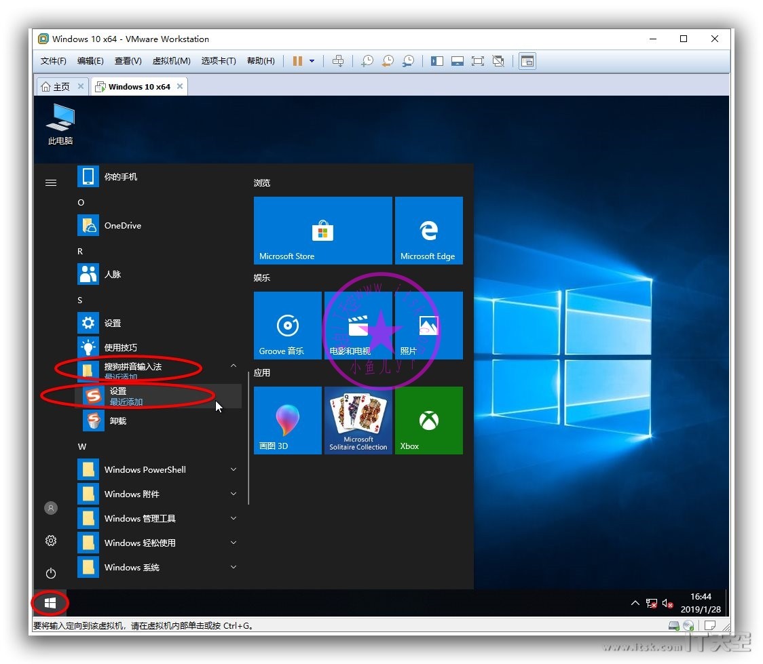763x664 pixels.
Task: Click the VMware status bar hard disk icon
Action: tap(674, 625)
